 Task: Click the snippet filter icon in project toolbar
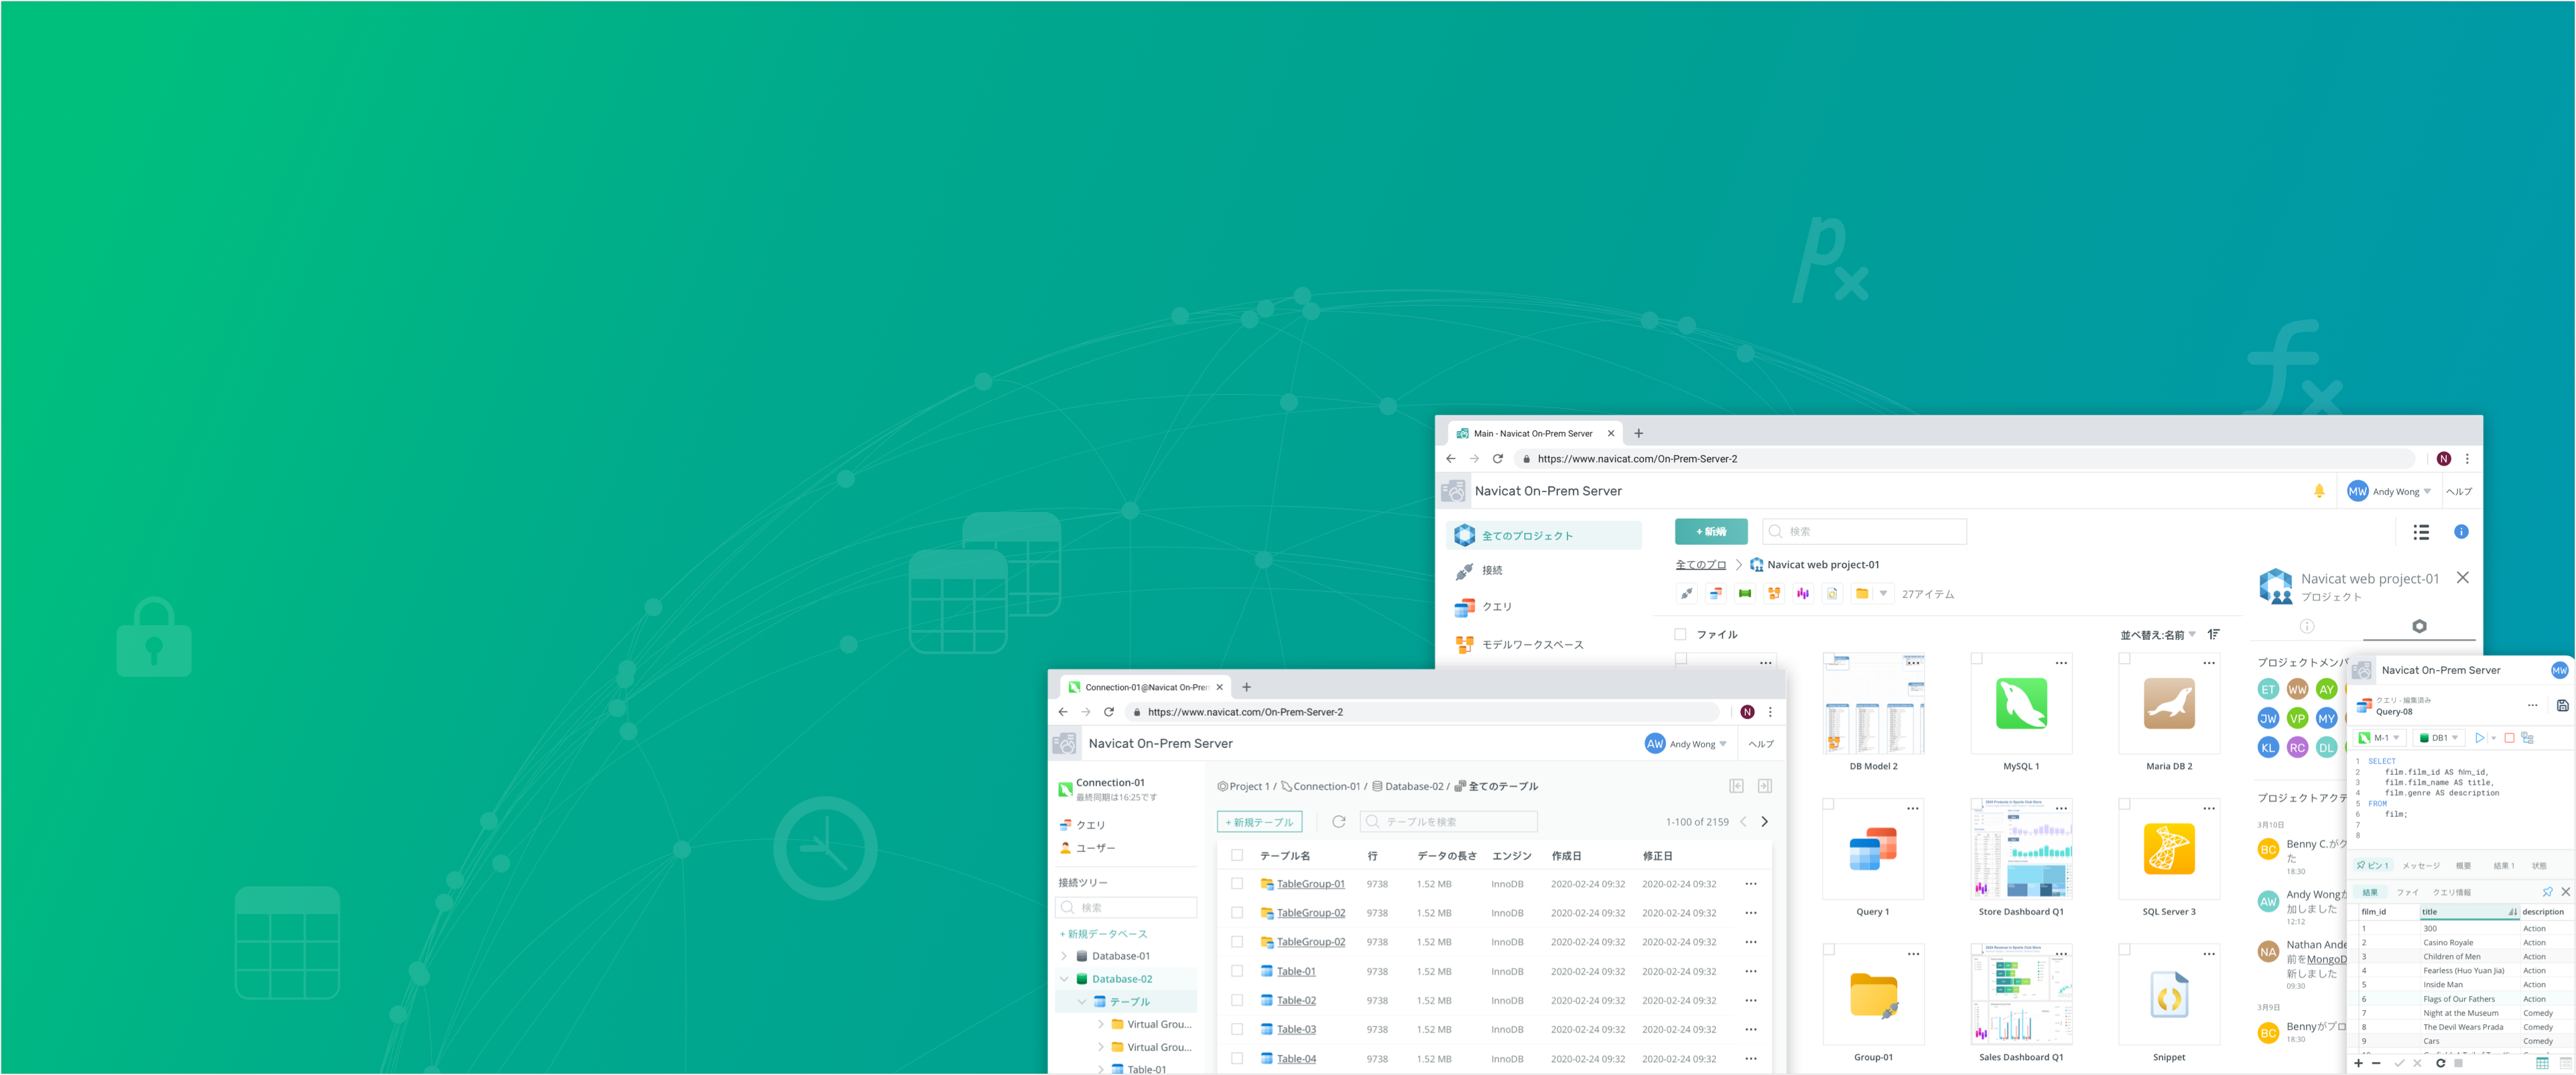[x=1832, y=593]
